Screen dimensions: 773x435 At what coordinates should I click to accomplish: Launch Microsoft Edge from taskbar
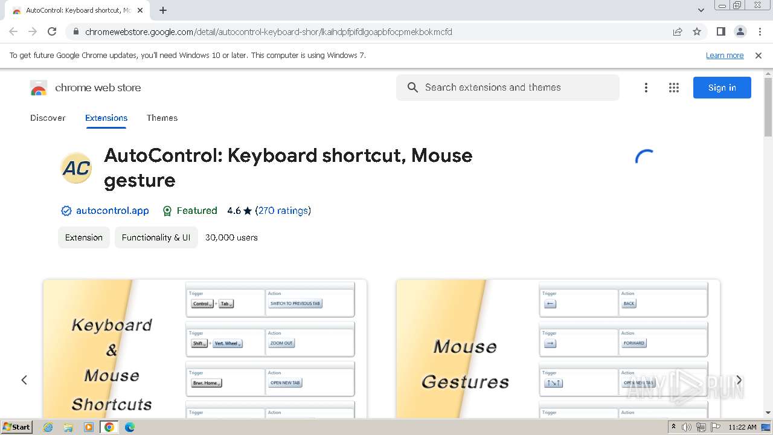click(129, 427)
